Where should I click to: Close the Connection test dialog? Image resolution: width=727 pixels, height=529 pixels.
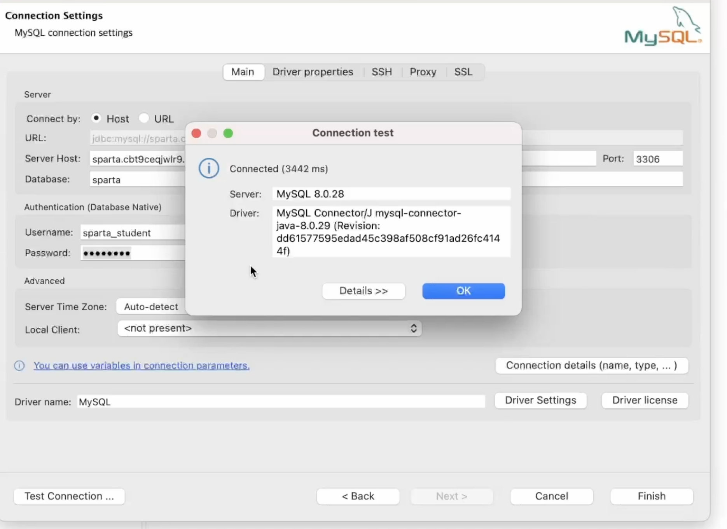click(196, 134)
